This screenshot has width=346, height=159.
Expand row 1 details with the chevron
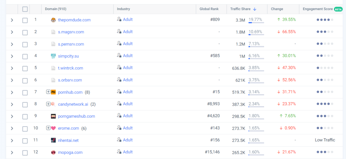point(12,20)
